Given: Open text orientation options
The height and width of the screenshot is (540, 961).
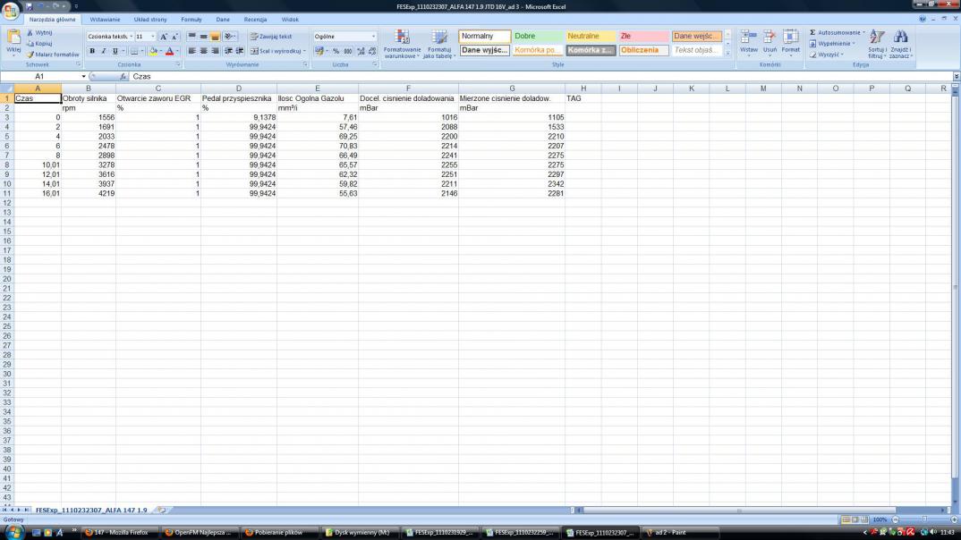Looking at the screenshot, I should pyautogui.click(x=230, y=37).
